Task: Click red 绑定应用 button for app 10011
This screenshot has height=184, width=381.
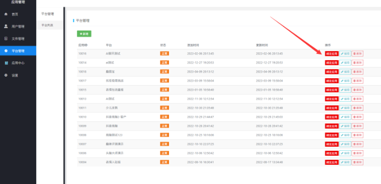Action: 332,108
